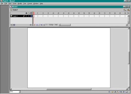The width and height of the screenshot is (131, 94).
Task: Toggle the padlock column header to lock all layers
Action: [29, 13]
